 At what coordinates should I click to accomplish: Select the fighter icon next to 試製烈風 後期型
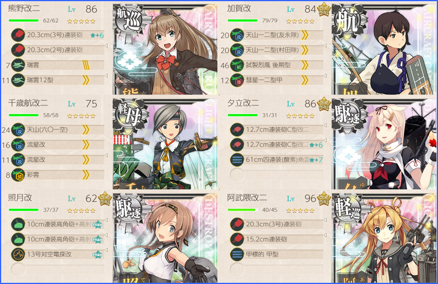(237, 65)
